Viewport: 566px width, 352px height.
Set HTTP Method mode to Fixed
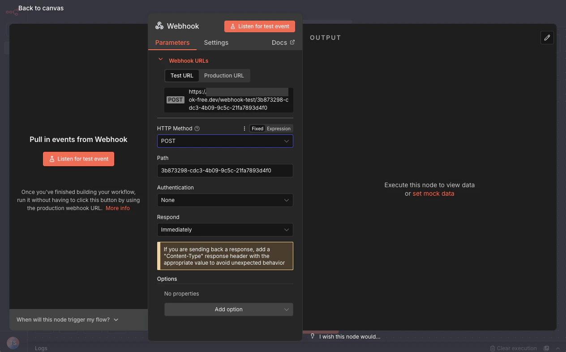click(257, 129)
